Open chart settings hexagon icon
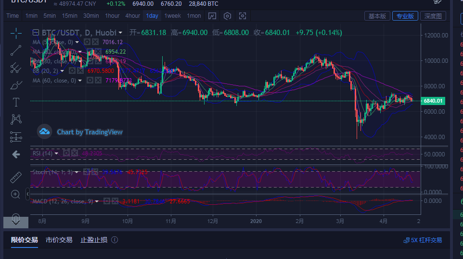 pyautogui.click(x=227, y=16)
